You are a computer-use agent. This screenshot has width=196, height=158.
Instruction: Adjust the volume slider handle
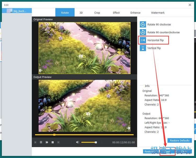pyautogui.click(x=96, y=142)
